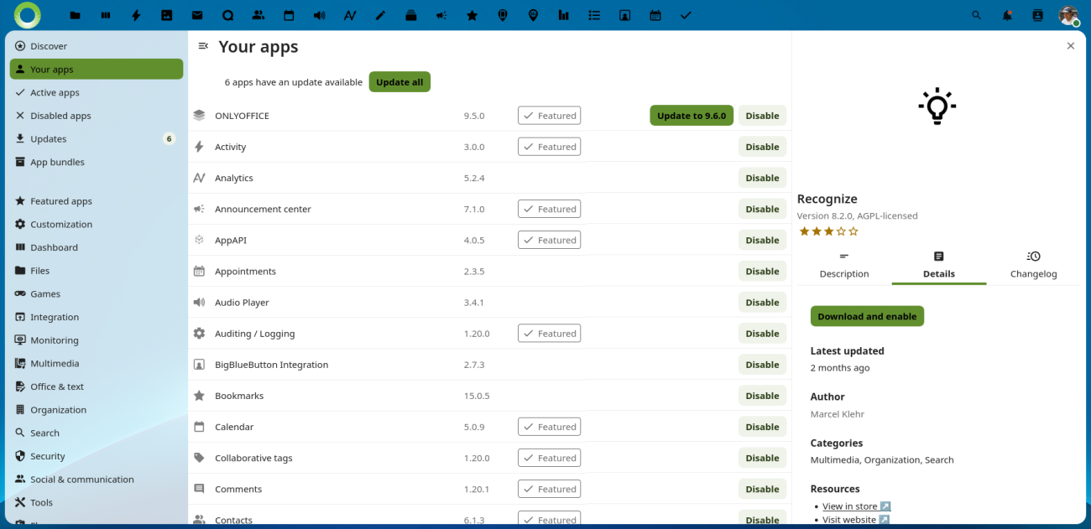Click the View in store link

pos(856,506)
